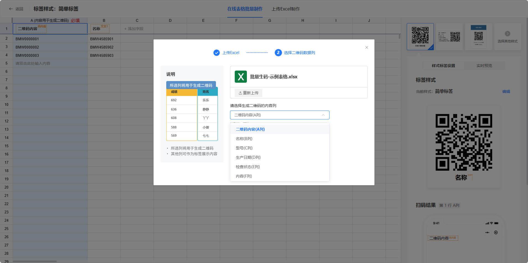Collapse the QR content column dropdown
This screenshot has height=263, width=528.
click(323, 115)
